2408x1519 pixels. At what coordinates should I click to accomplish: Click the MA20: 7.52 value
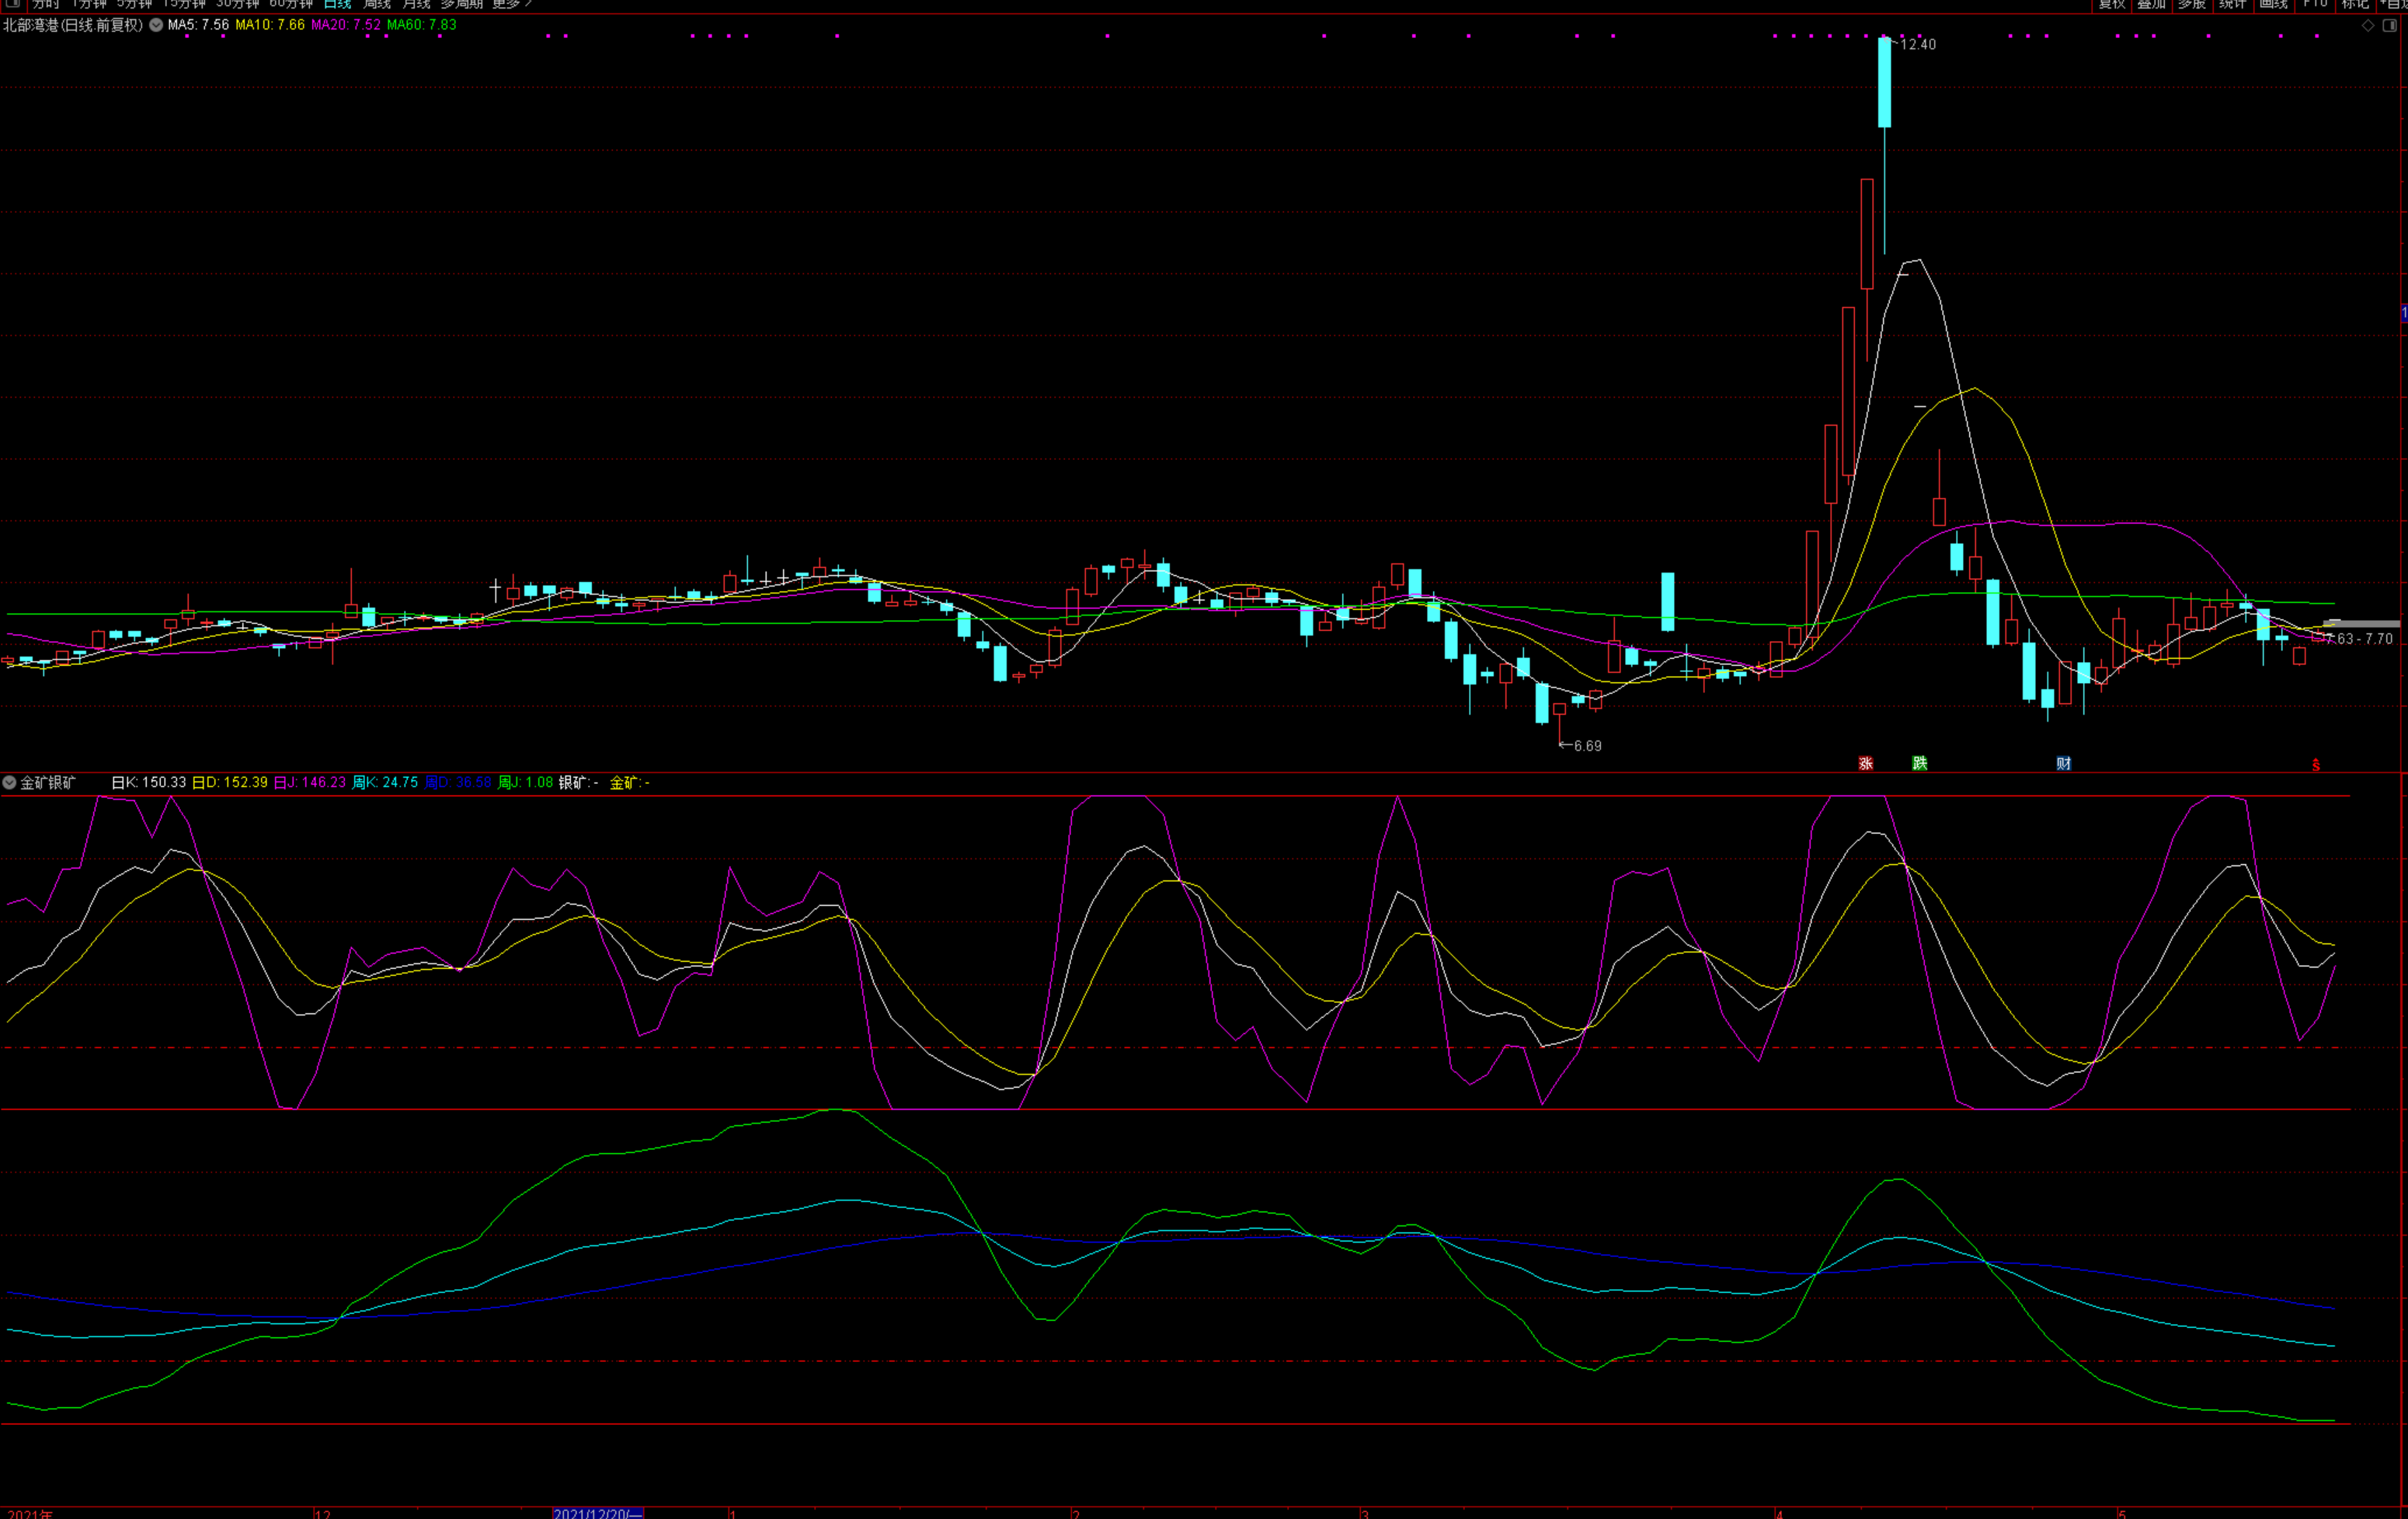pos(346,25)
